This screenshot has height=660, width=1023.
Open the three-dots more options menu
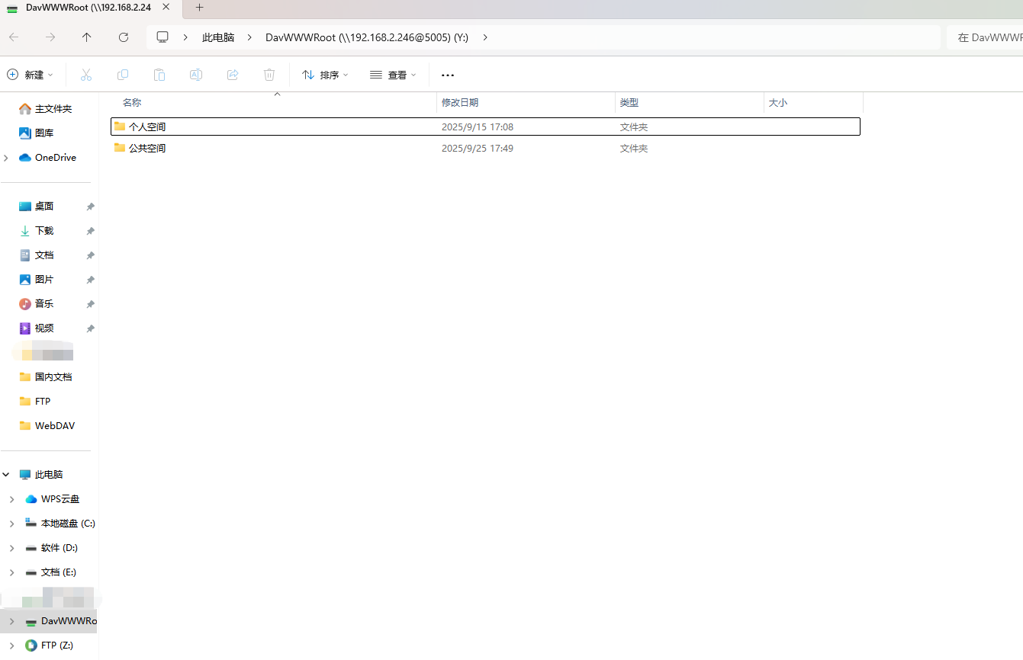point(448,75)
